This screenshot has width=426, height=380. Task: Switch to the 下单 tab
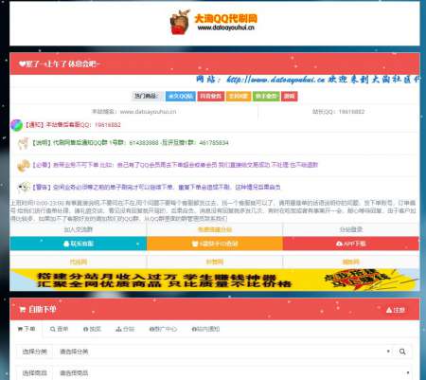coord(27,329)
